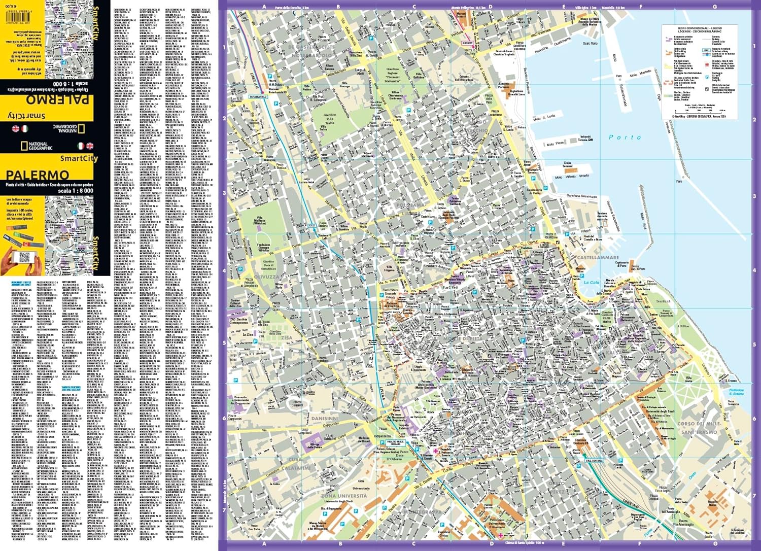The width and height of the screenshot is (761, 551).
Task: Click grid letter D on the top border
Action: pos(490,7)
